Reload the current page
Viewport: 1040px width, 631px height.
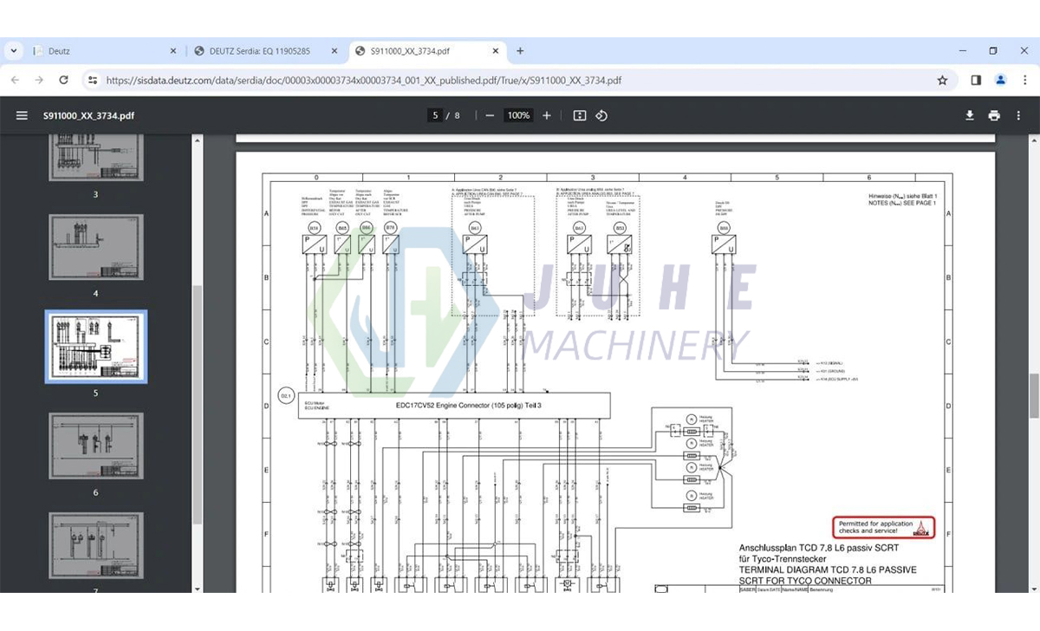coord(62,80)
